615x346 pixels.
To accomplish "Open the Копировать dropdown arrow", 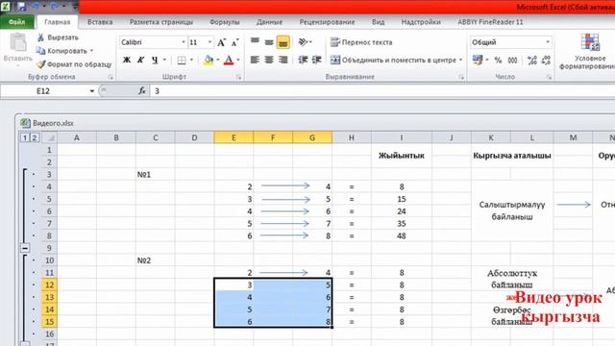I will point(92,51).
